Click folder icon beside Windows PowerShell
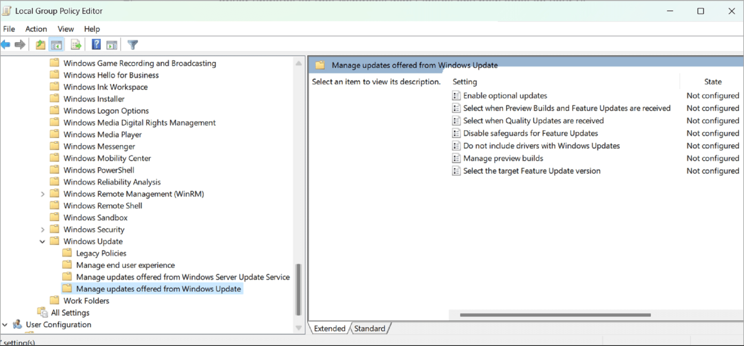Viewport: 744px width, 346px height. coord(55,170)
